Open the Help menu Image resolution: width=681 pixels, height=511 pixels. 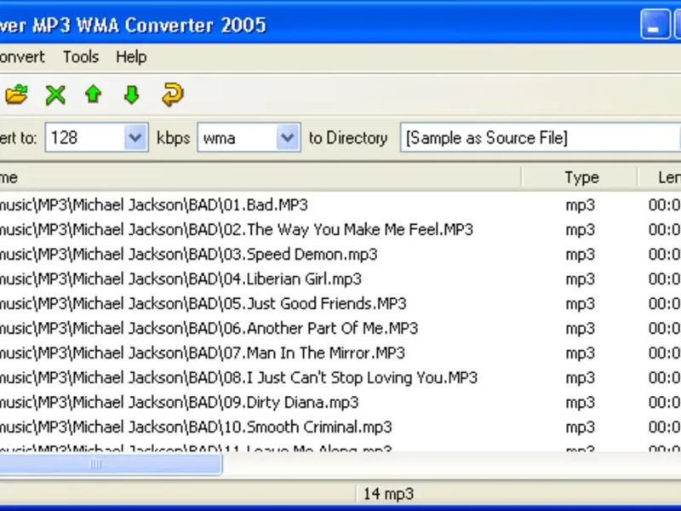[131, 57]
